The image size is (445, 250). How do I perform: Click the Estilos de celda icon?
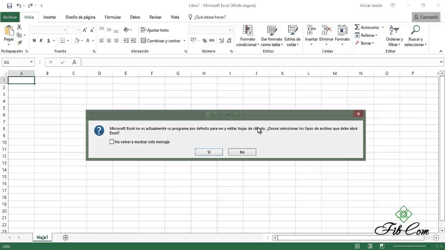pyautogui.click(x=293, y=30)
